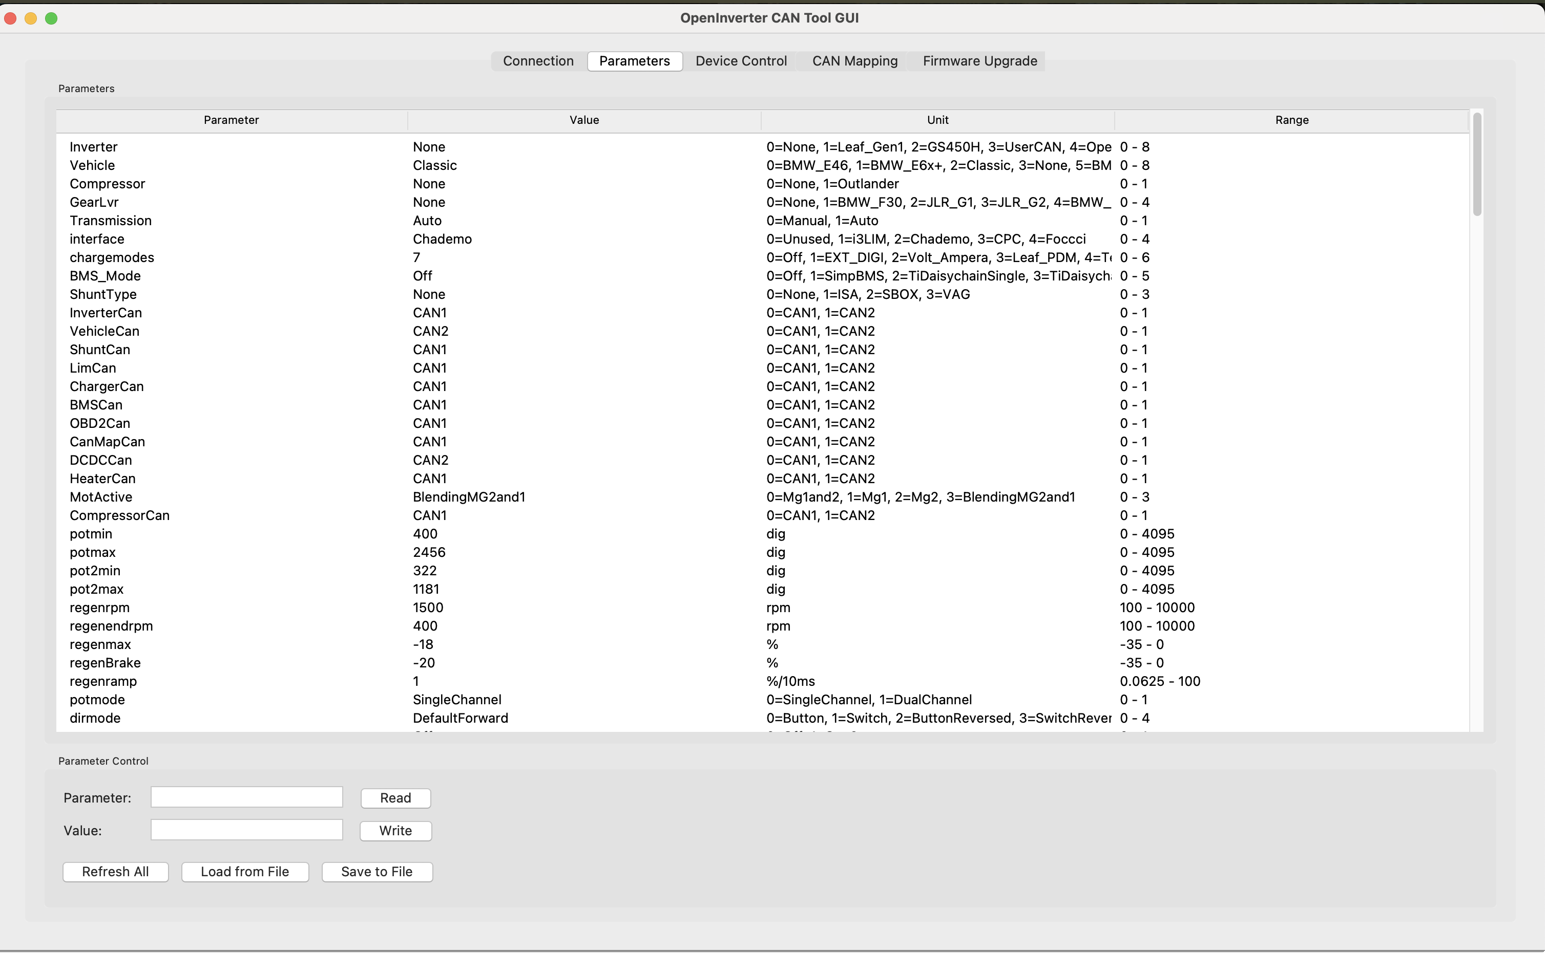Click the Value column header

click(584, 120)
